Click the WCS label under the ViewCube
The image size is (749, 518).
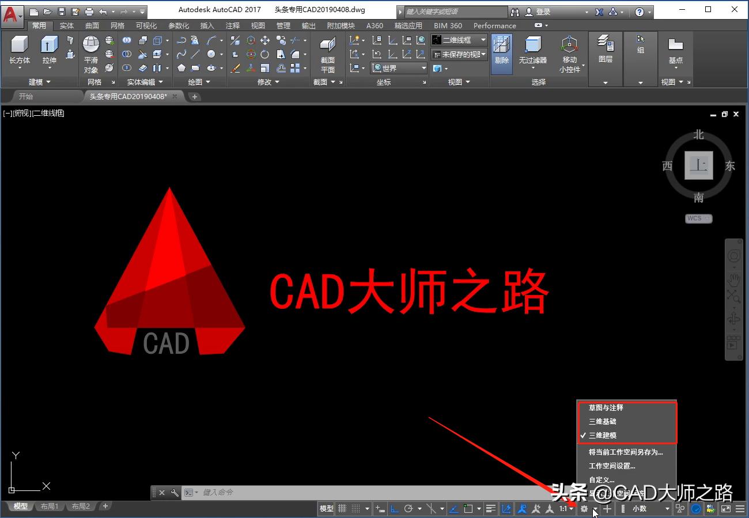click(x=699, y=218)
